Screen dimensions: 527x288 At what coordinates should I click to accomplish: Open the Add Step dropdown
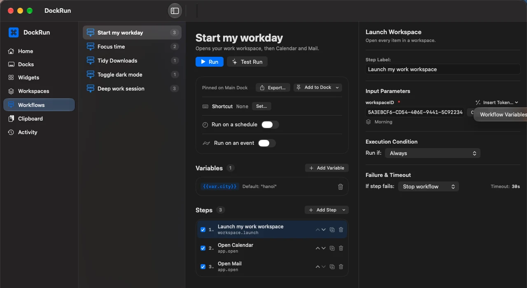[326, 210]
